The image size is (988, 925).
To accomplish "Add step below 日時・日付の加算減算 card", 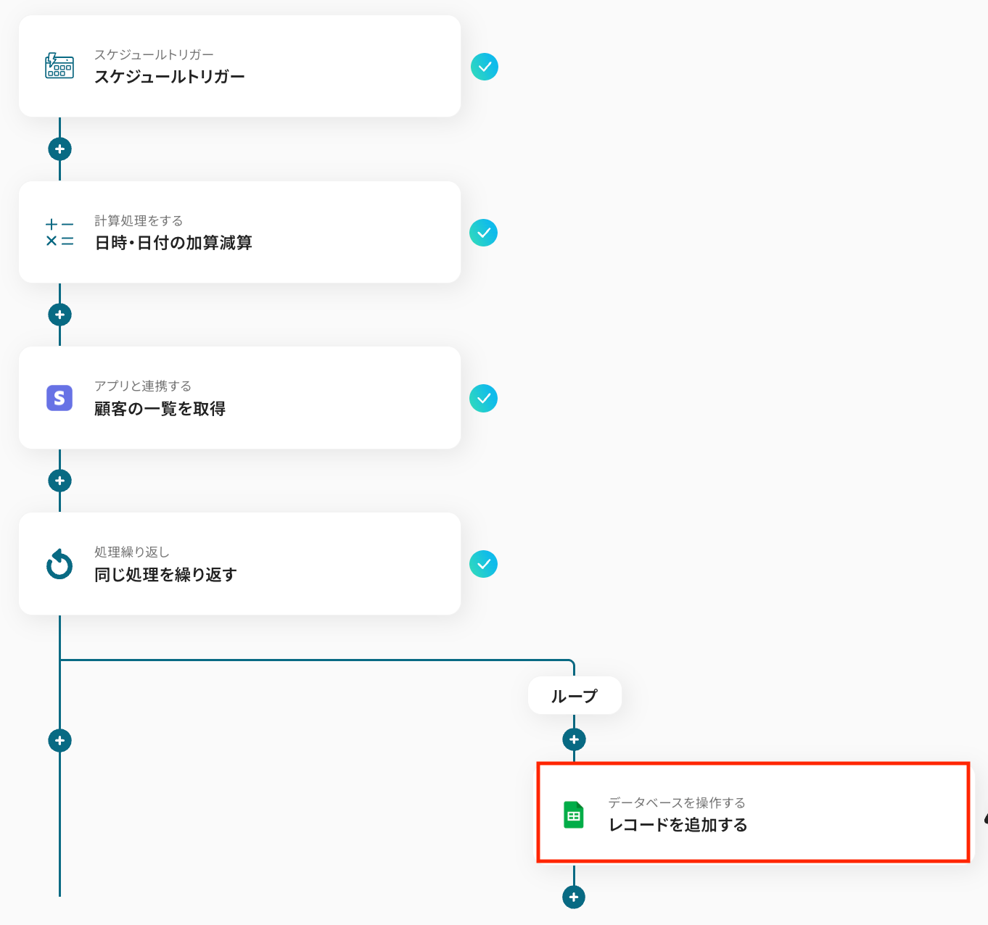I will [x=59, y=315].
